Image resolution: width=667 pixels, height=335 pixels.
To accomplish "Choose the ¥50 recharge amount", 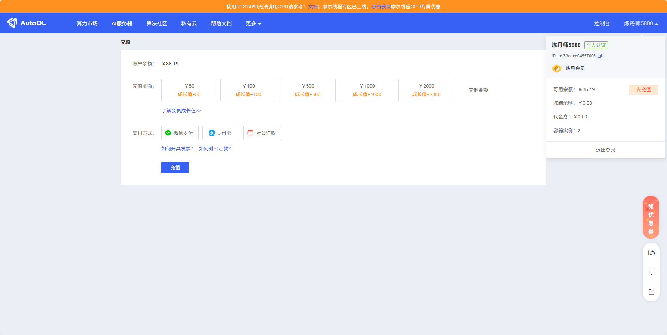I will point(189,90).
